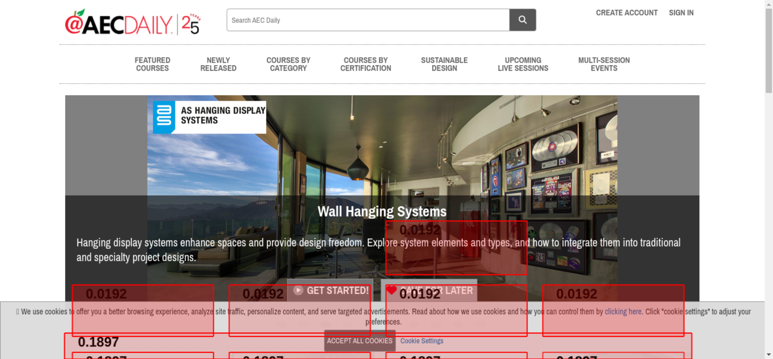This screenshot has height=359, width=773.
Task: Click the heart Save For Later button
Action: (x=429, y=290)
